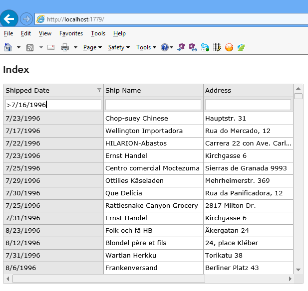Click the Sierras de Granada 9993 cell

click(x=248, y=168)
